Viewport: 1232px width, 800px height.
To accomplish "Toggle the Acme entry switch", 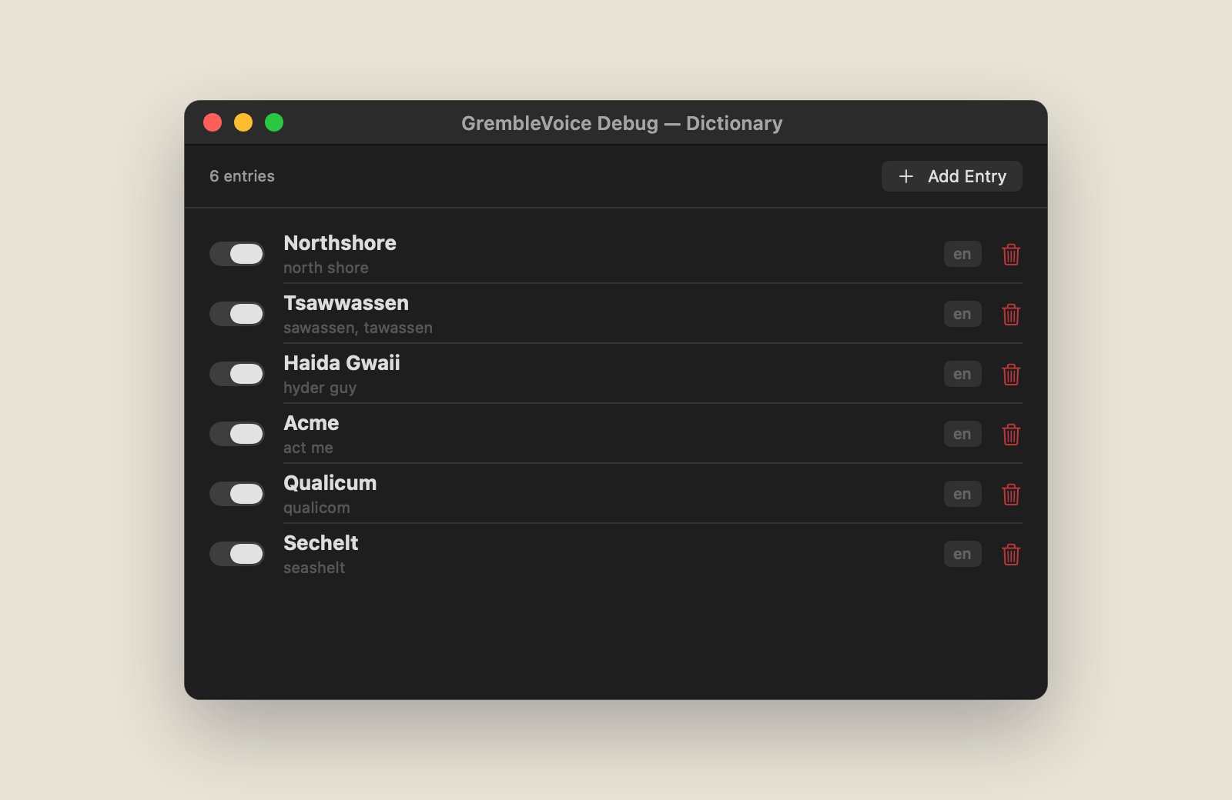I will 237,434.
